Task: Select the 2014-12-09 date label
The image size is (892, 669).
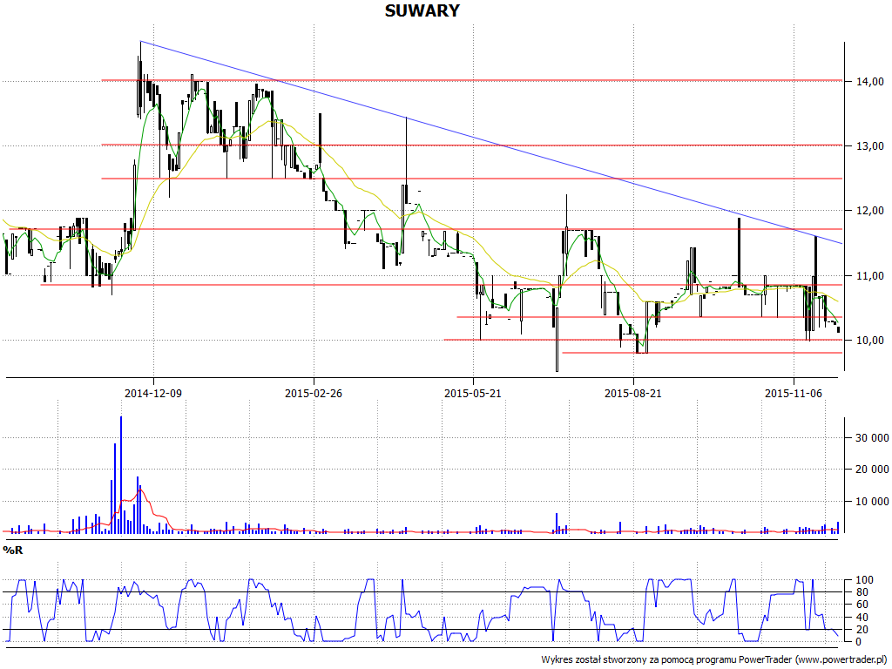Action: point(153,393)
